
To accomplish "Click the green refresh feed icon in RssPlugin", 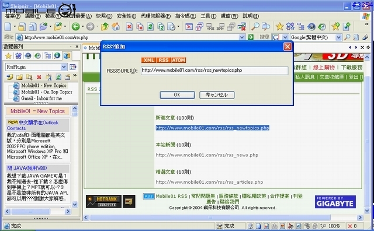I will click(58, 77).
